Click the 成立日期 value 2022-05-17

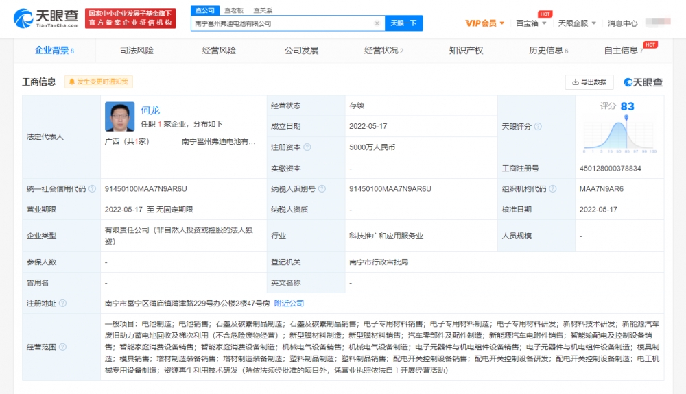368,126
